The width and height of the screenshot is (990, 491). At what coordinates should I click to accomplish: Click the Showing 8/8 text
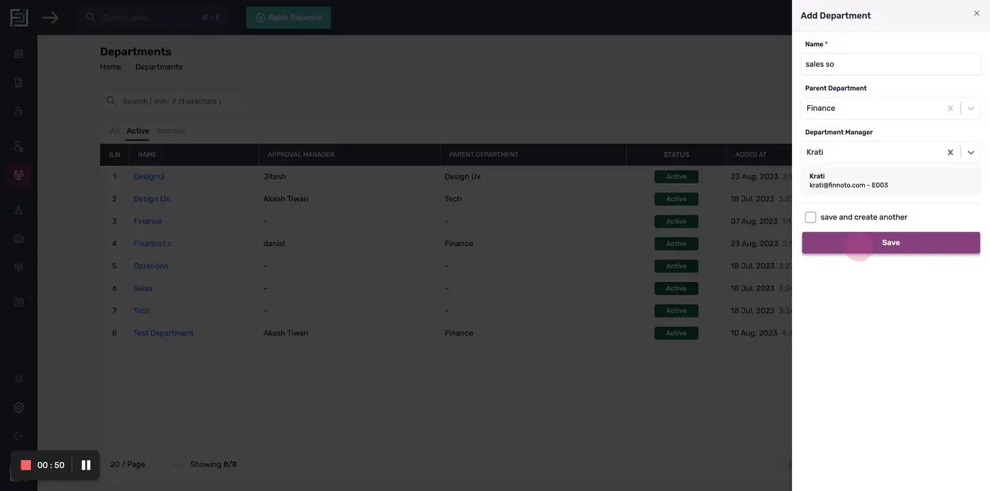[214, 465]
